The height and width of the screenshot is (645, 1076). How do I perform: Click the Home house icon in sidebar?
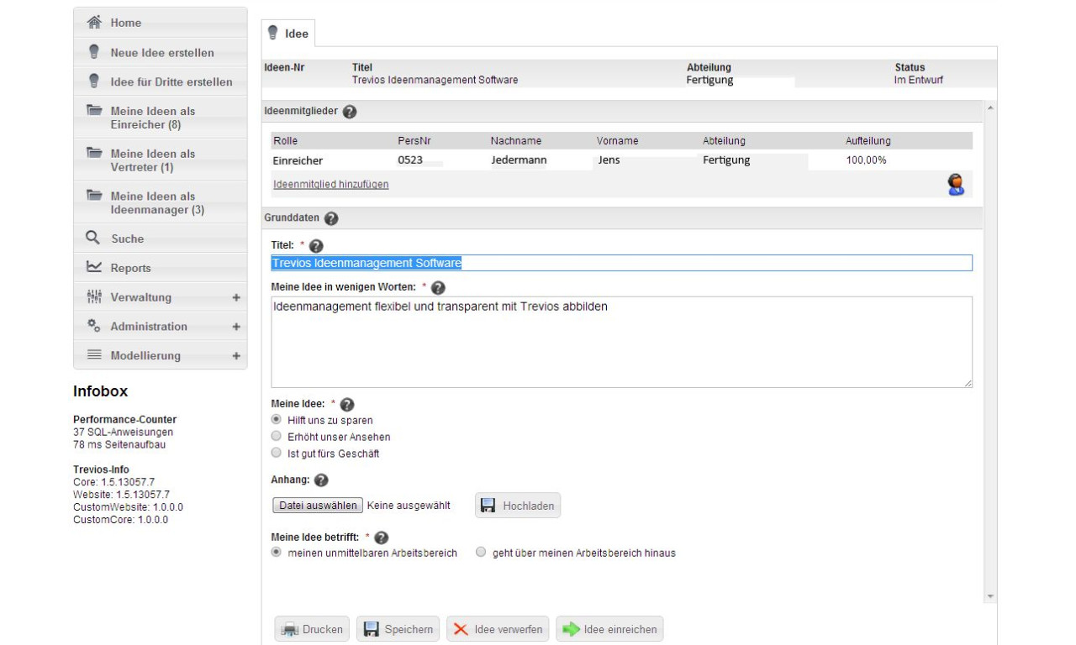click(x=94, y=23)
